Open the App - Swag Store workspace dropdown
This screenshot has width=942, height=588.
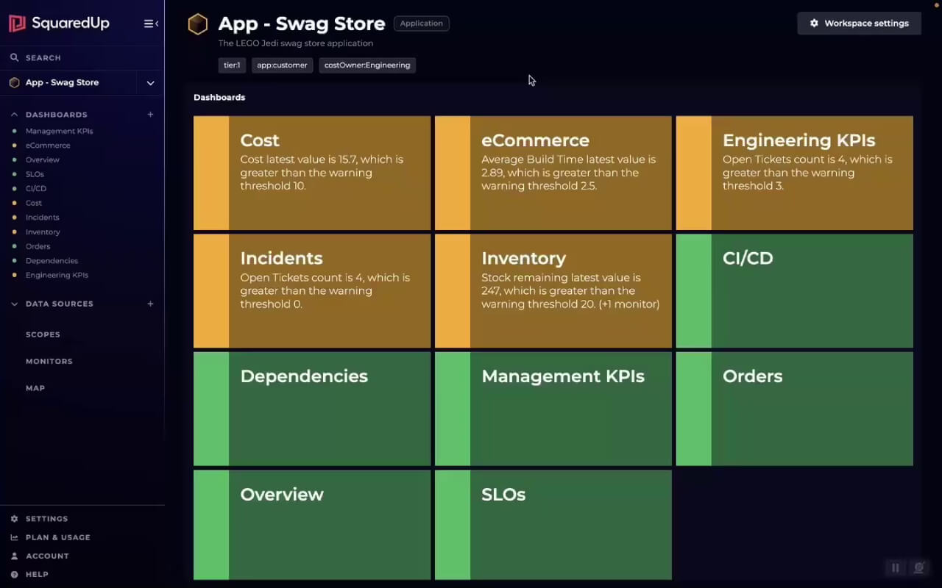pyautogui.click(x=150, y=83)
